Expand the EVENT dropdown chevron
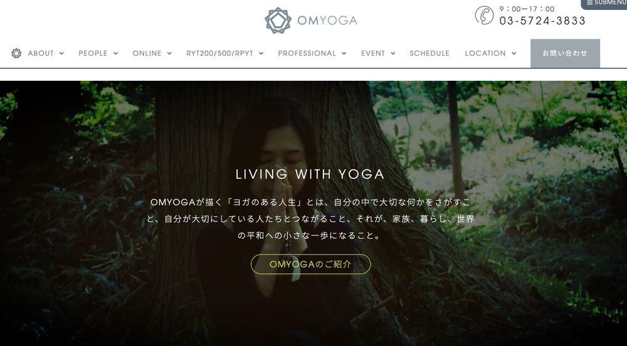 (393, 53)
